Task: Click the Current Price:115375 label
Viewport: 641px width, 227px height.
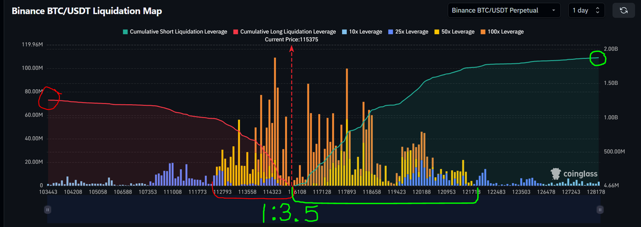Action: (291, 39)
